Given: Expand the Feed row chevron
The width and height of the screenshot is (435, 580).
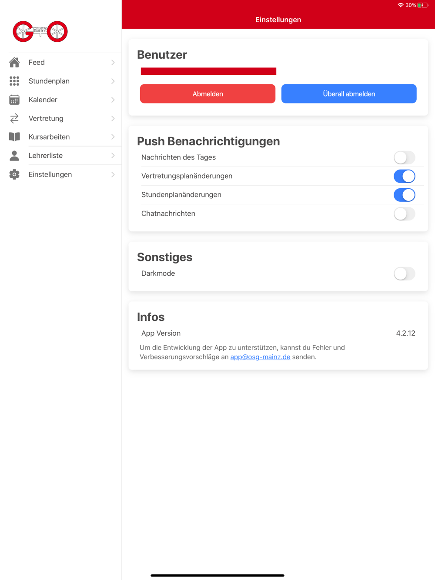Looking at the screenshot, I should [113, 63].
